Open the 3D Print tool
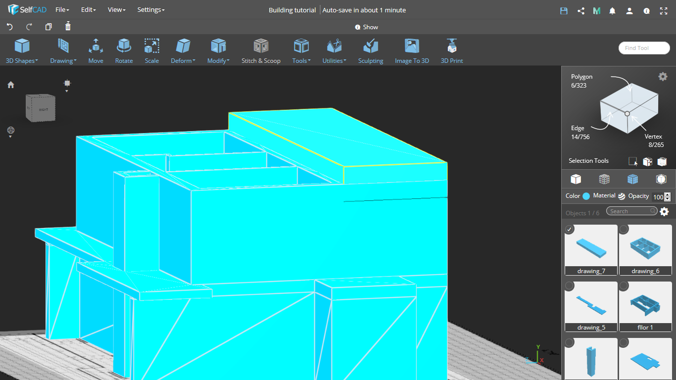Screen dimensions: 676x380 tap(452, 51)
